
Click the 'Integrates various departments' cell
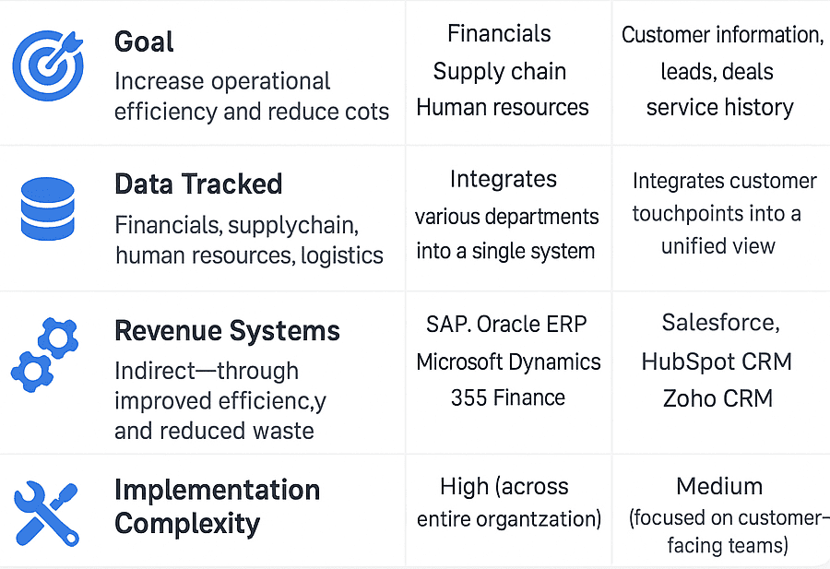click(506, 215)
